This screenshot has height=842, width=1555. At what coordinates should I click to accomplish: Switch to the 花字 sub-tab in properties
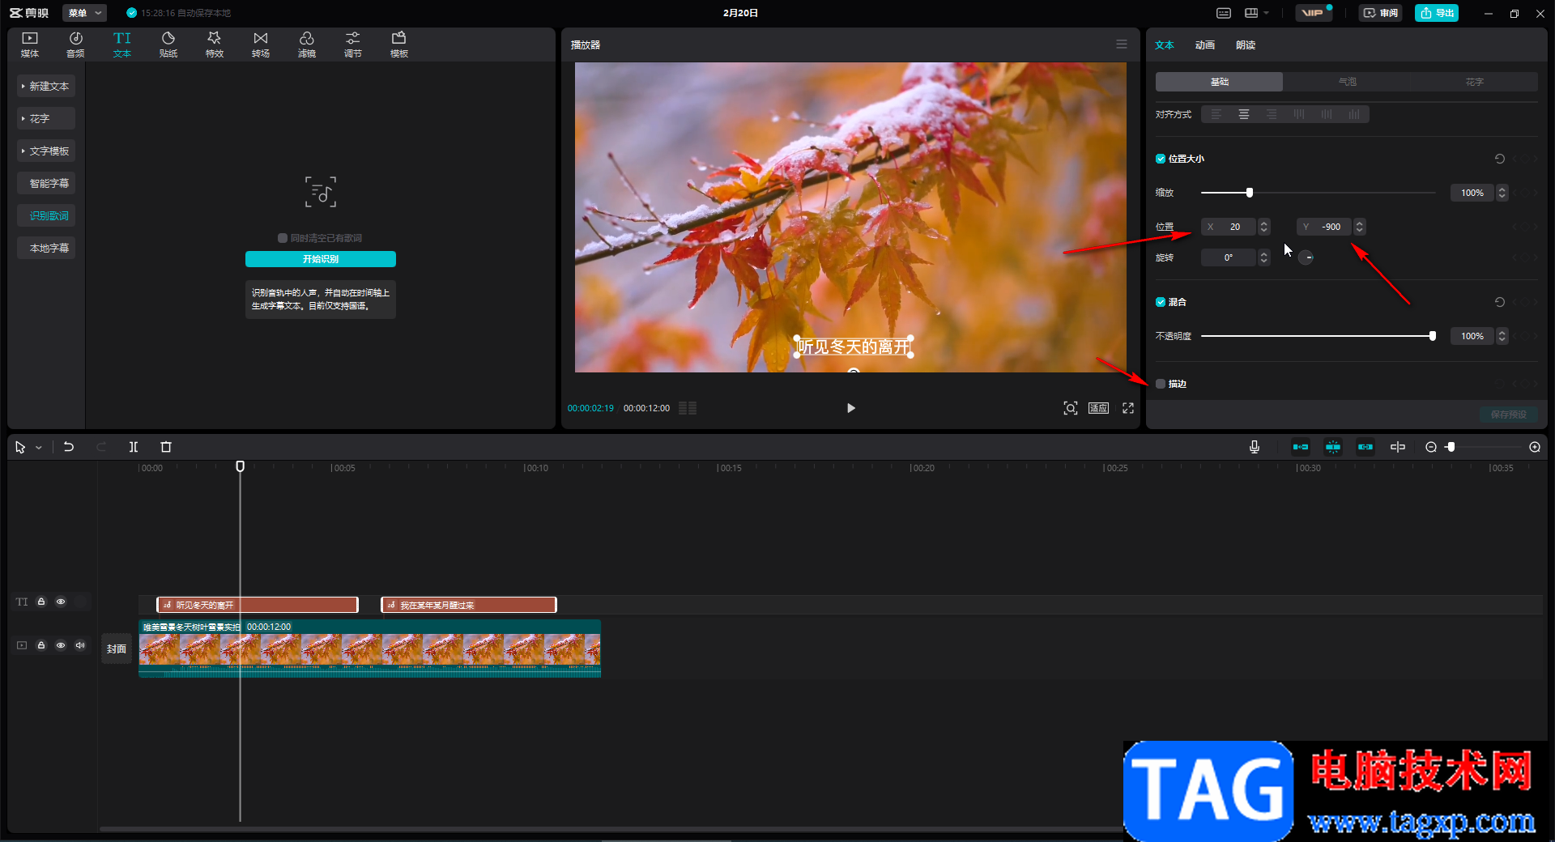[1474, 82]
